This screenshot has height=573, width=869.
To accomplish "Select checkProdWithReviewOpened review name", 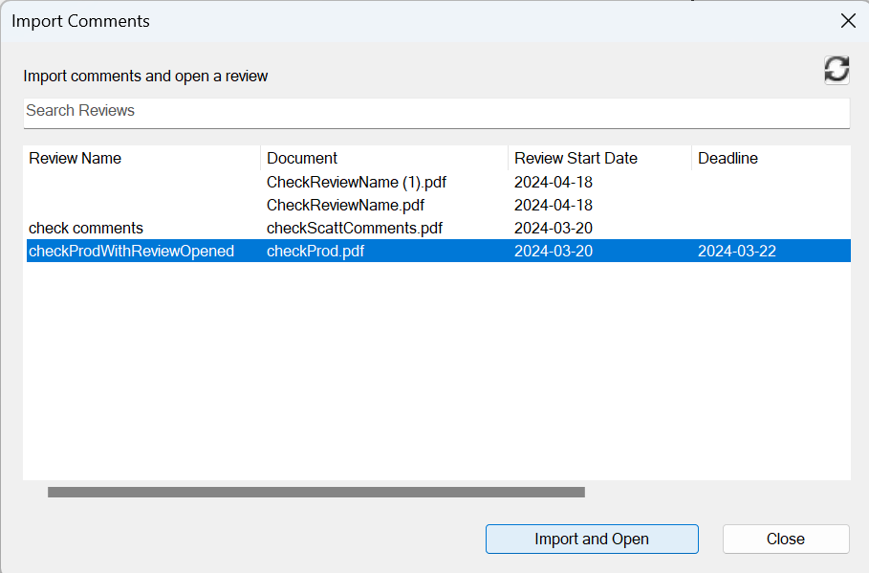I will (x=131, y=251).
